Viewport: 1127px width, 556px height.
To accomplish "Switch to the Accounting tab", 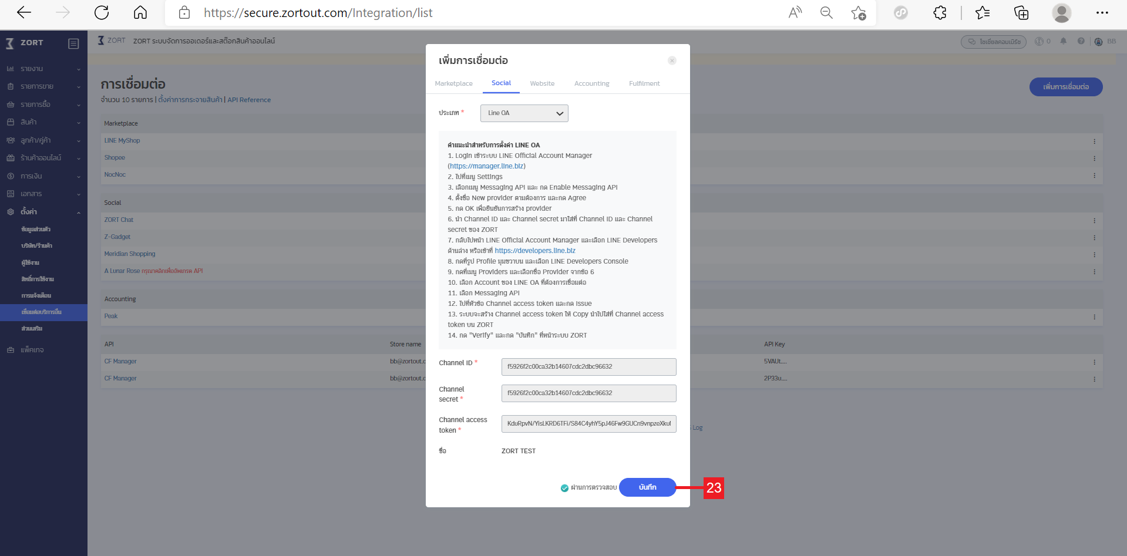I will [591, 83].
